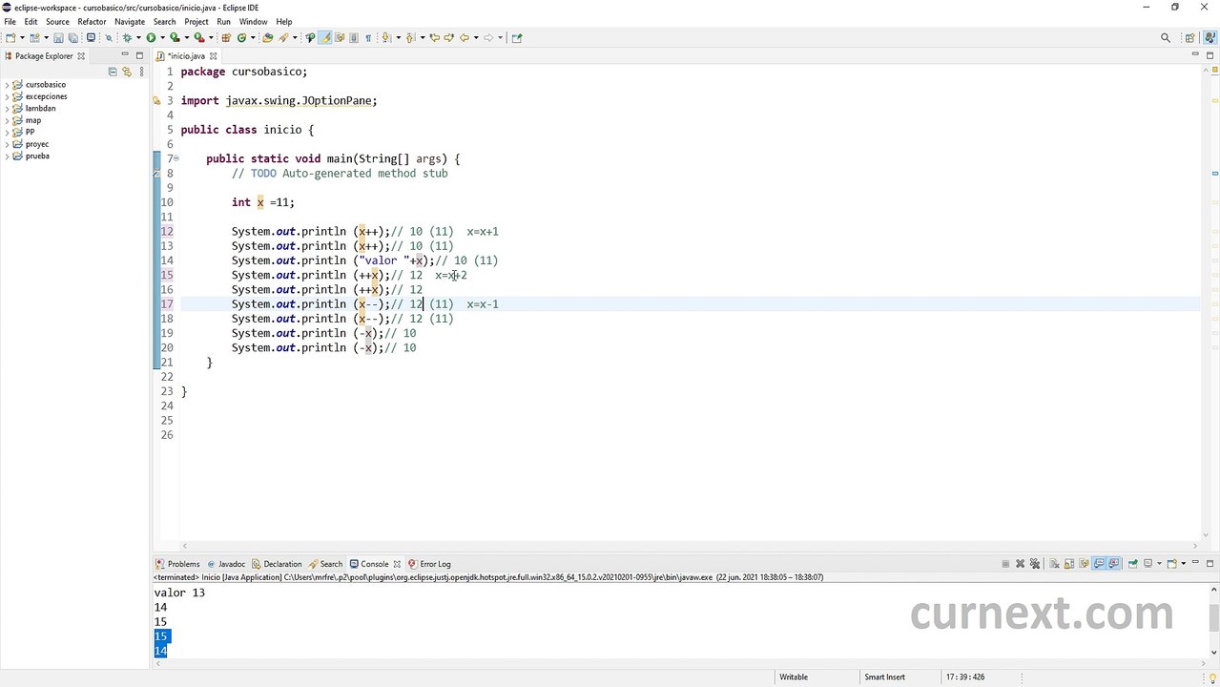Screen dimensions: 1220x687
Task: Click the 'Writable' status bar entry
Action: 794,677
